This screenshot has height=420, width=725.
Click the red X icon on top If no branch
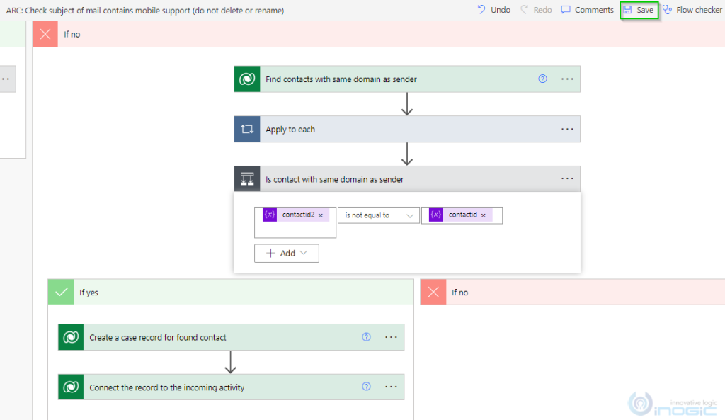tap(45, 33)
